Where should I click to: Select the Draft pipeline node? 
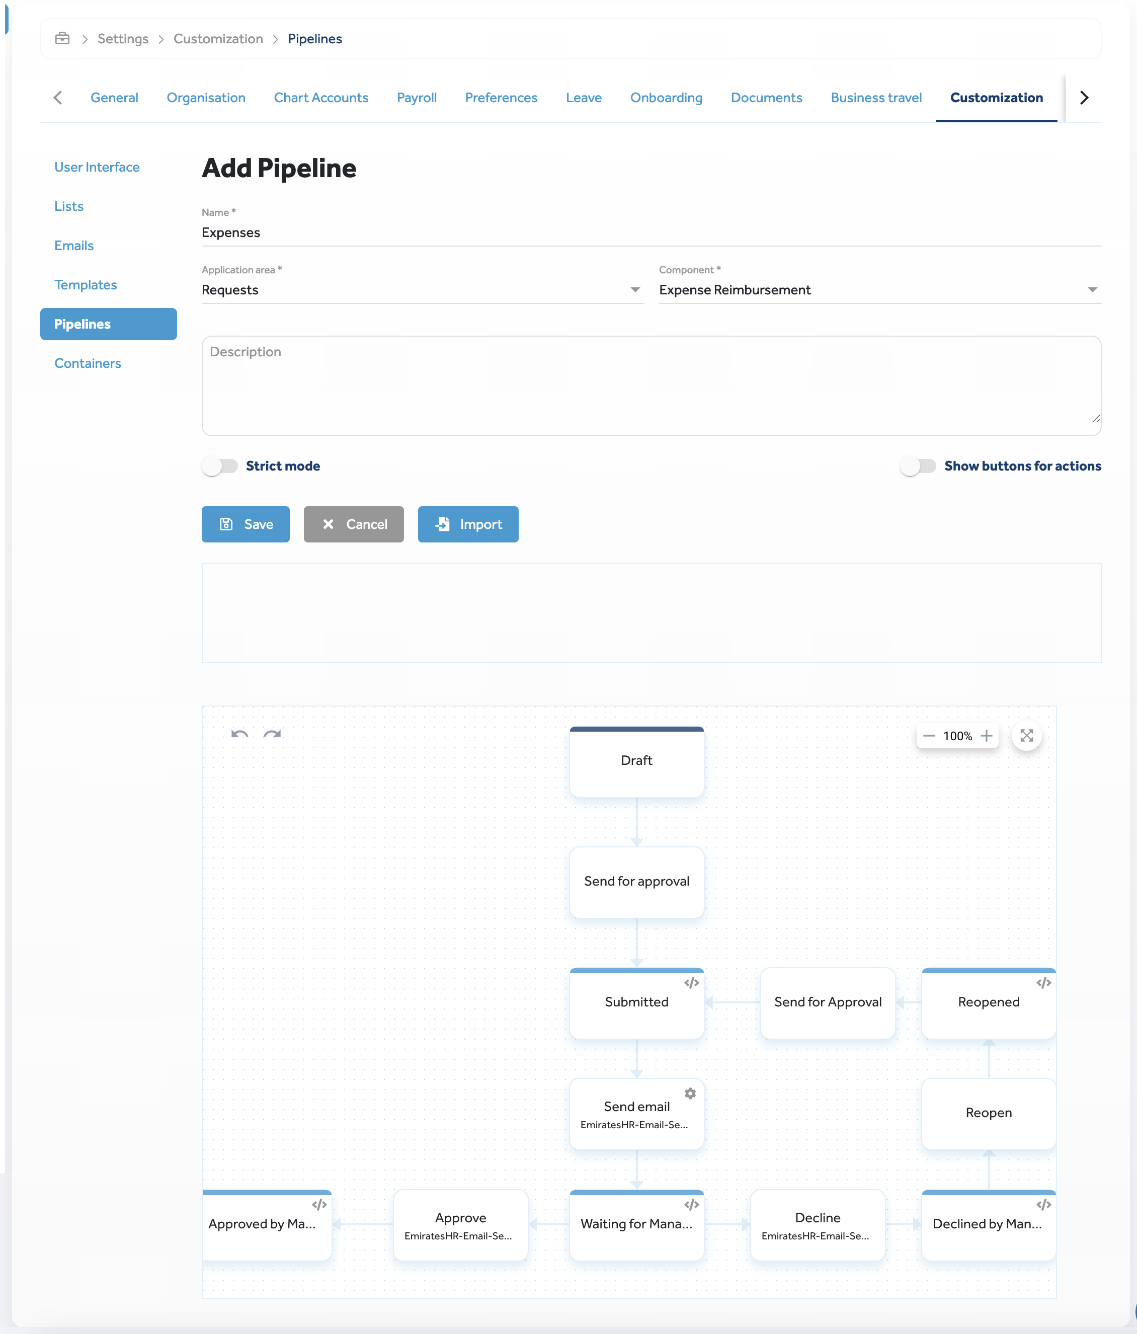click(x=636, y=762)
